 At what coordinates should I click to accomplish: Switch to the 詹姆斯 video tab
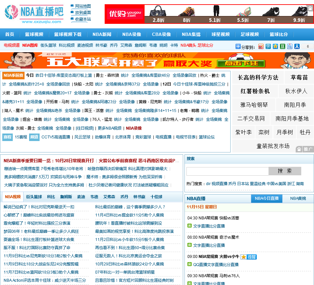tap(66, 197)
